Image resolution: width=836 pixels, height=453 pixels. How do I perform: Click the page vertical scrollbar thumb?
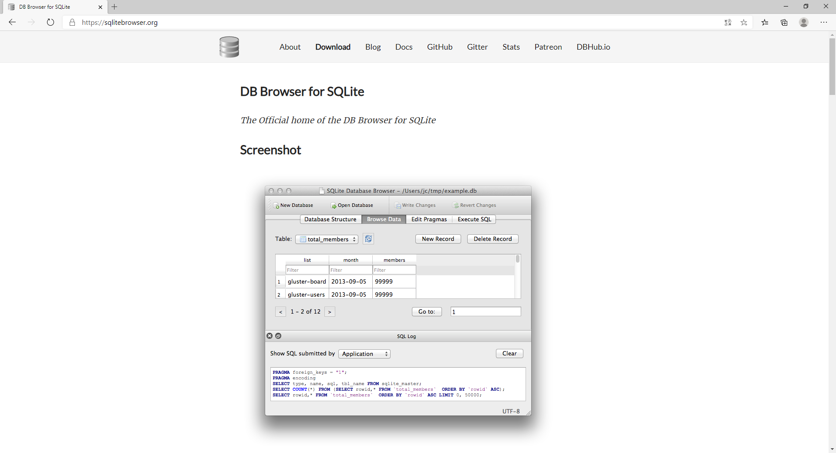[832, 66]
